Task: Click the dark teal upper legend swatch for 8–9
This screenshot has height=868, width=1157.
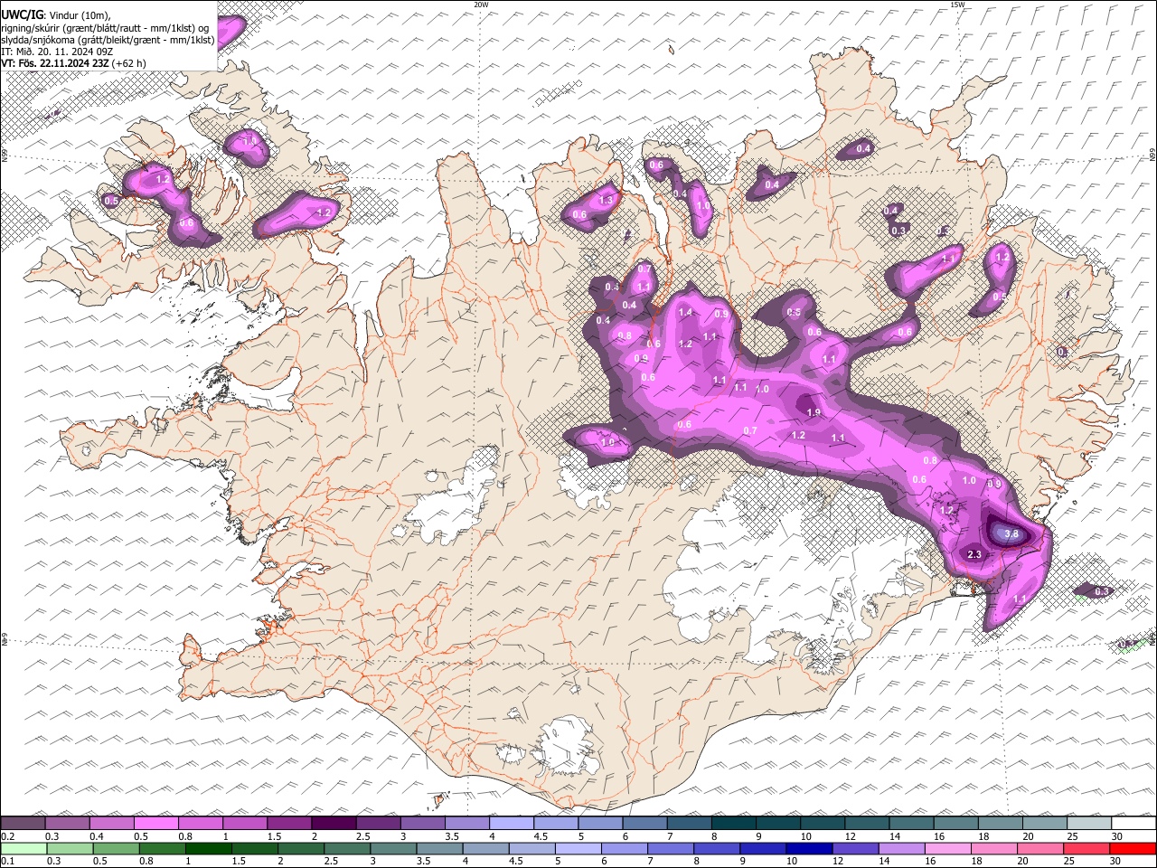Action: [734, 824]
